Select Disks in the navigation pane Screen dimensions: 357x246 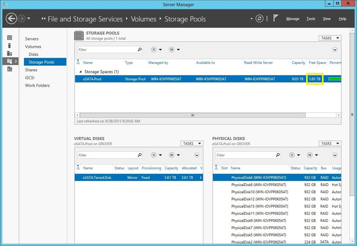pyautogui.click(x=34, y=54)
